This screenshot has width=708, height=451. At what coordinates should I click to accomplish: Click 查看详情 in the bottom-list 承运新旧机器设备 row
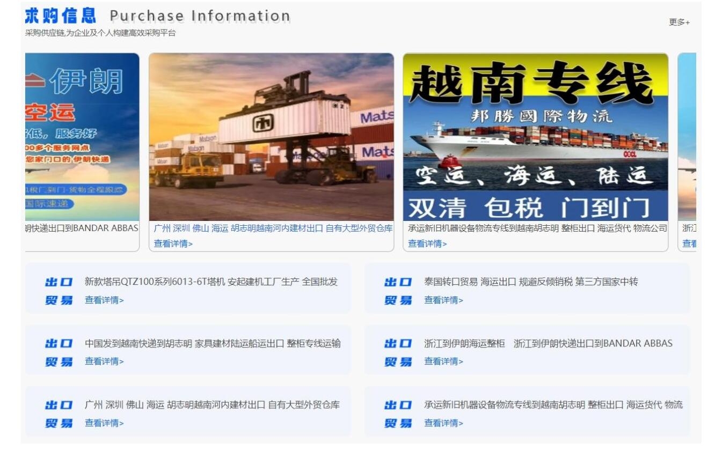pyautogui.click(x=443, y=423)
